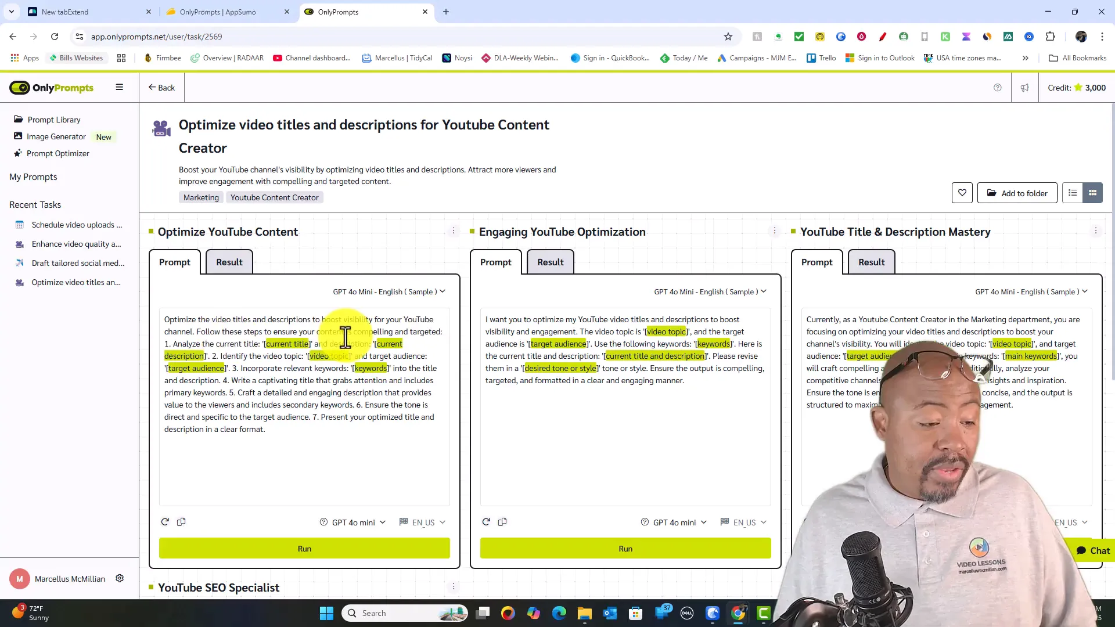Switch to OnlyPrompts | AppSumo browser tab
1115x627 pixels.
coord(226,12)
